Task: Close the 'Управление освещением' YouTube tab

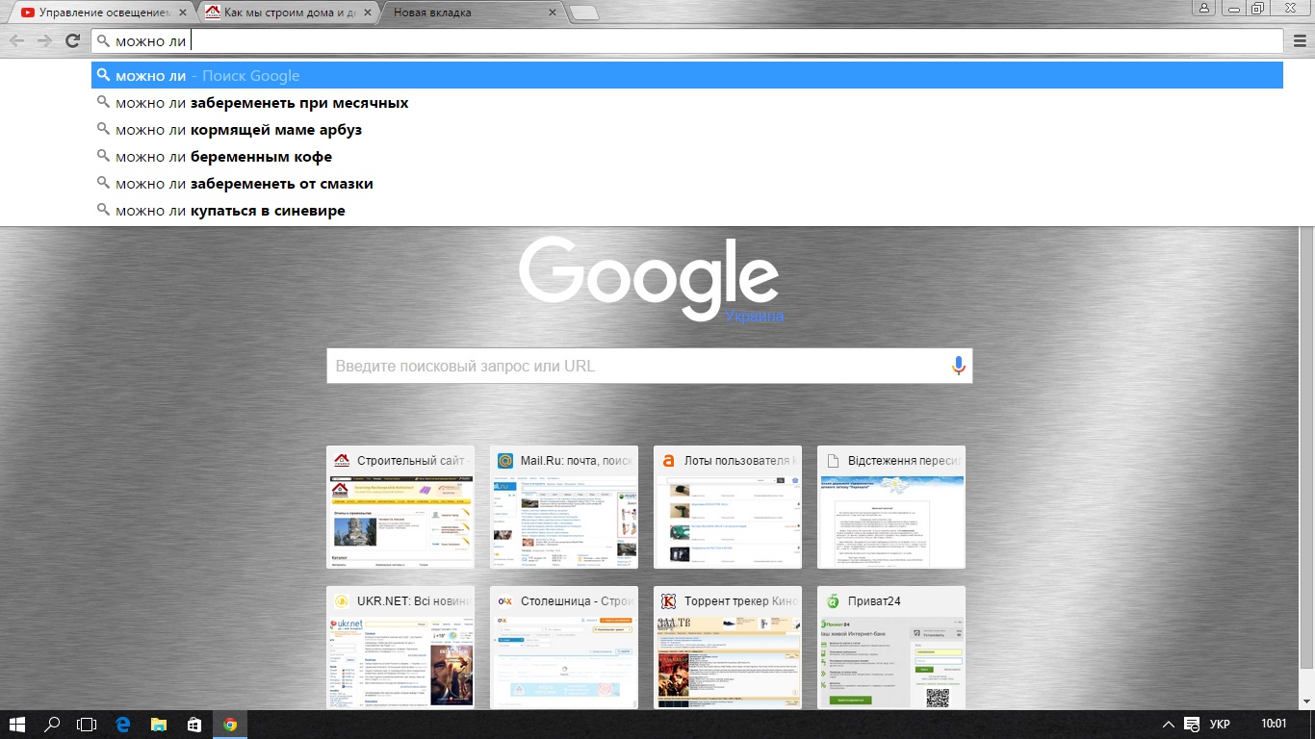Action: coord(183,13)
